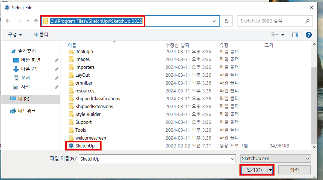Screen dimensions: 323x180
Task: Open recent locations chevron next to arrows
Action: click(x=28, y=21)
